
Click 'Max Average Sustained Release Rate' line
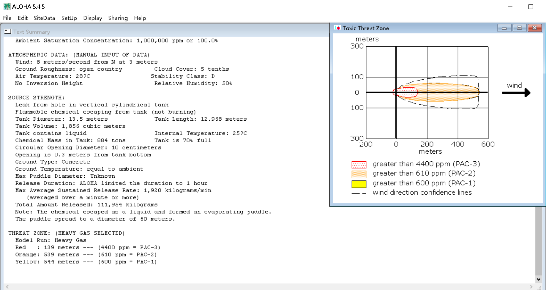click(113, 190)
